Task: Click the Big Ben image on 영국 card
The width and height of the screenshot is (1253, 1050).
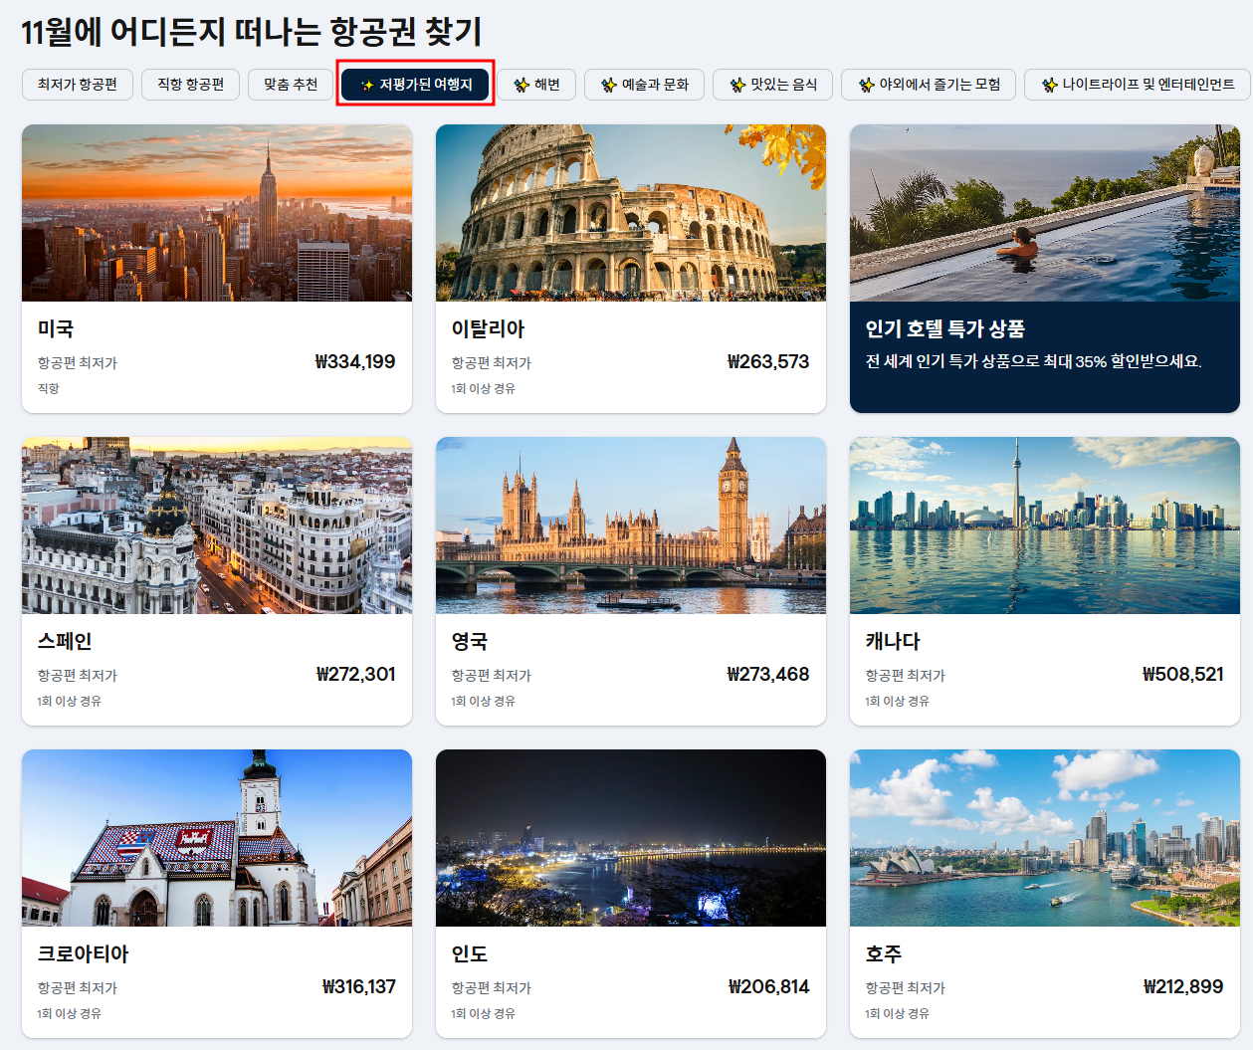Action: 630,525
